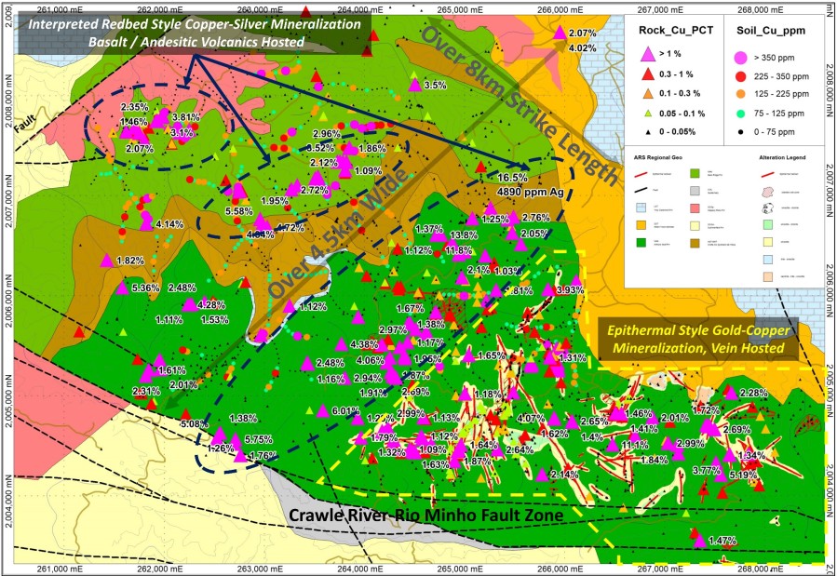Select the '5.19%' assay label
The height and width of the screenshot is (576, 837).
744,475
